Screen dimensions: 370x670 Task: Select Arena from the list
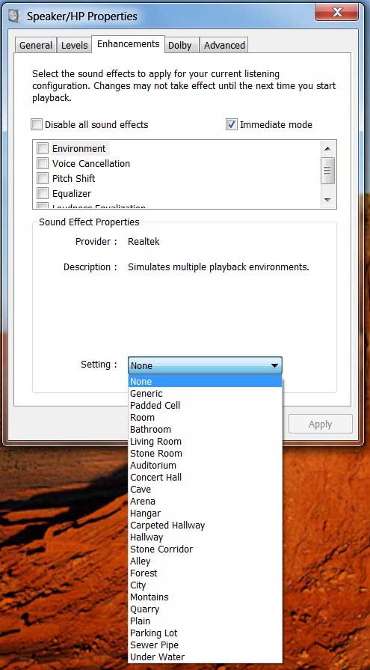click(206, 502)
